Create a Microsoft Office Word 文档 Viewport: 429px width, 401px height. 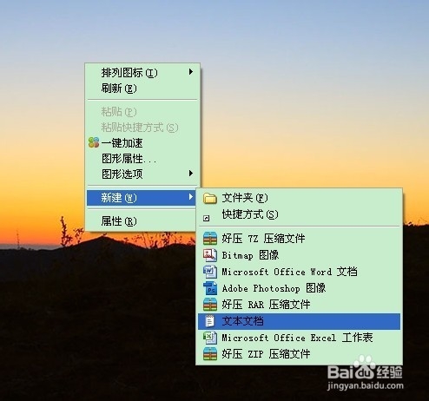click(299, 272)
